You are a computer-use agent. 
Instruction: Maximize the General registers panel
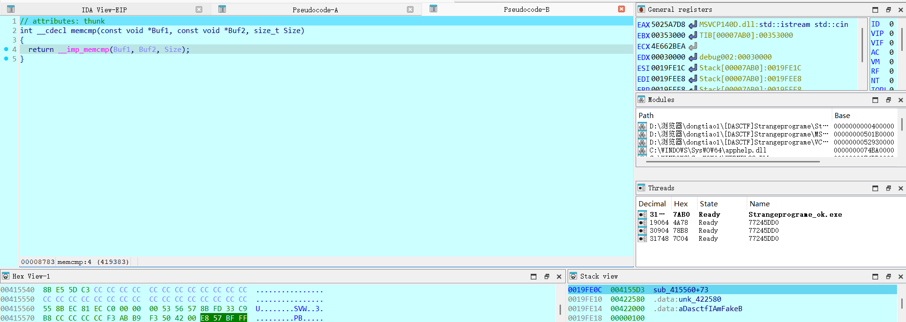(x=875, y=9)
